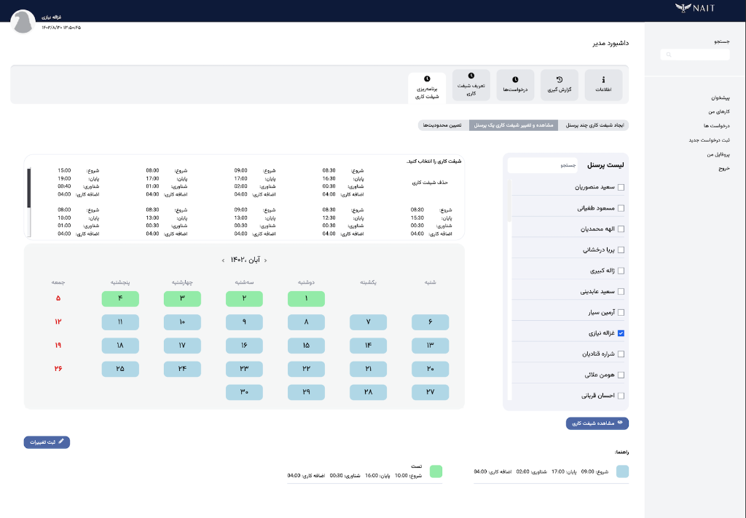Check the شراره قنادیان checkbox
This screenshot has height=518, width=746.
[621, 354]
